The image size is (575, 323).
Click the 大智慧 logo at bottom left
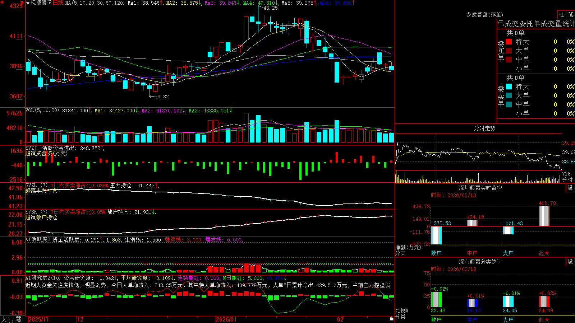[x=11, y=319]
